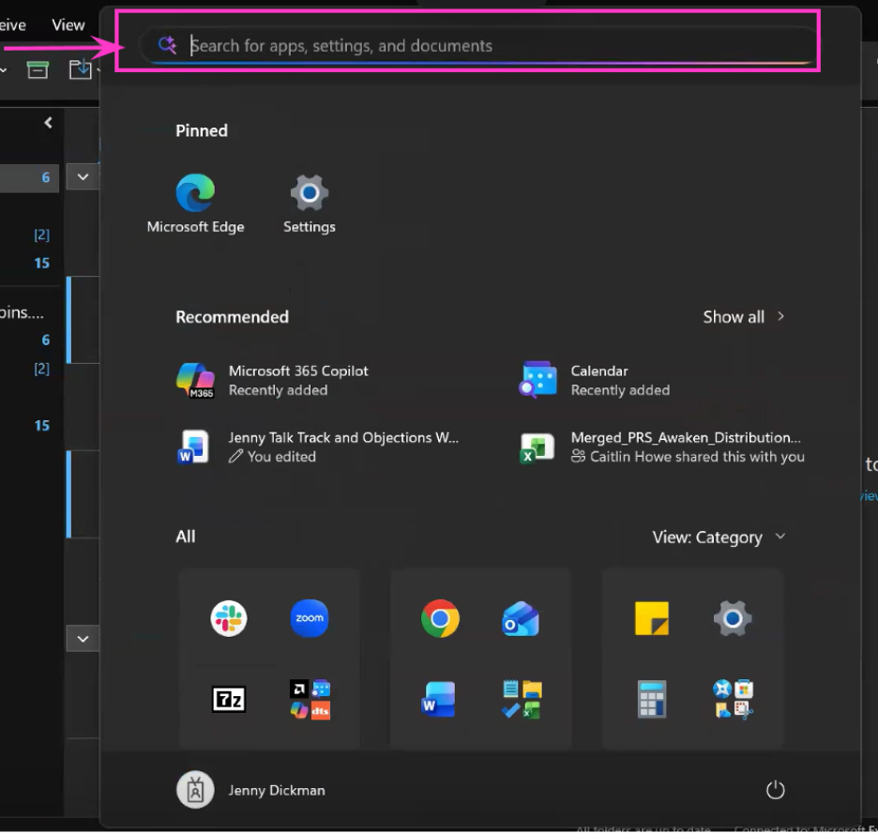Launch Word from the All apps grid

coord(438,699)
